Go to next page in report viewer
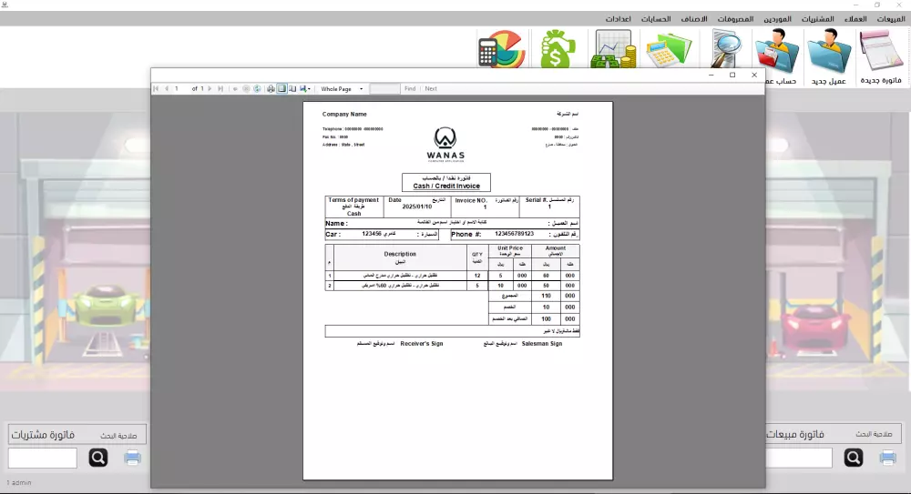Image resolution: width=911 pixels, height=494 pixels. click(x=210, y=89)
